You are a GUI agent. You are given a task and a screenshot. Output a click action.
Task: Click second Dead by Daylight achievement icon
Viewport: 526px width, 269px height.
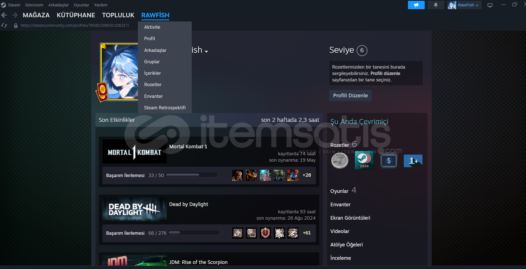coord(251,233)
